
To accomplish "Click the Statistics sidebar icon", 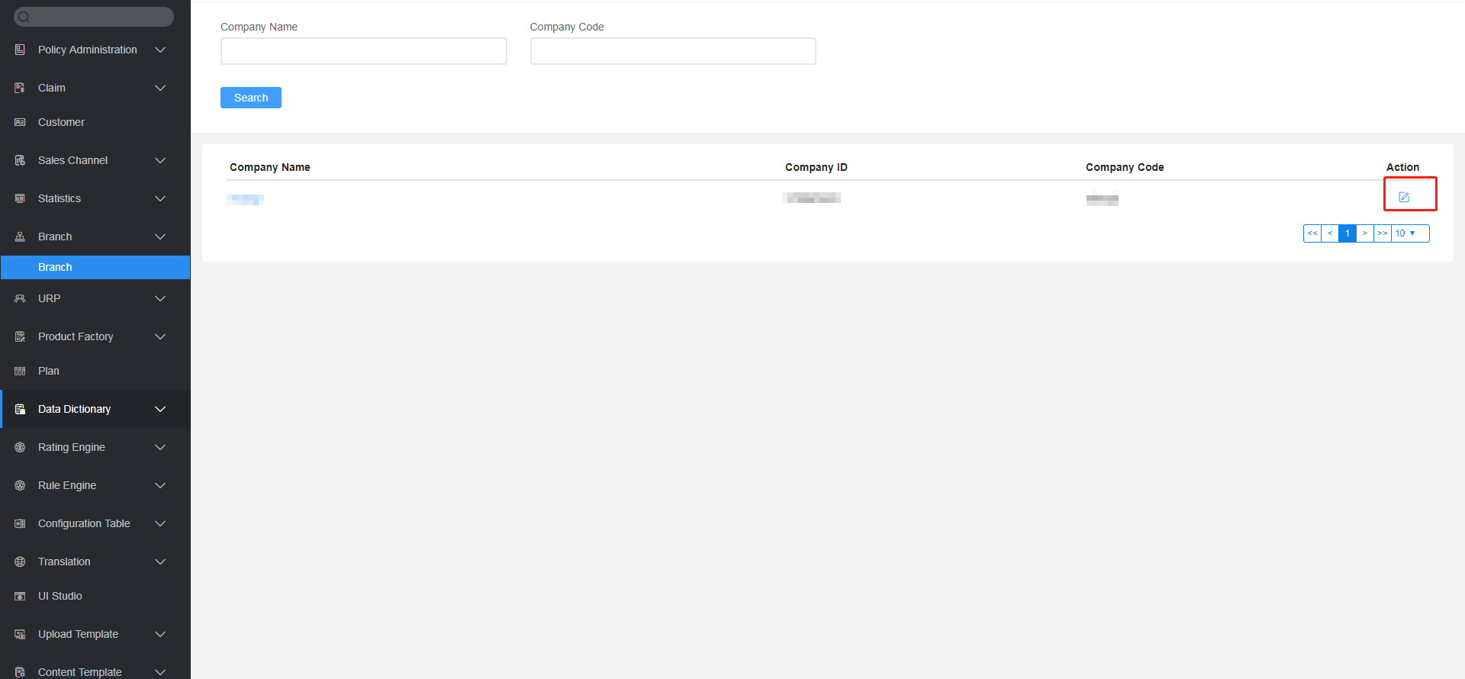I will 20,198.
